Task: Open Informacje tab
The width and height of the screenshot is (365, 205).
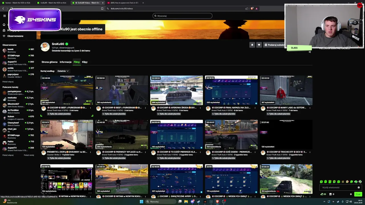Action: click(x=66, y=62)
